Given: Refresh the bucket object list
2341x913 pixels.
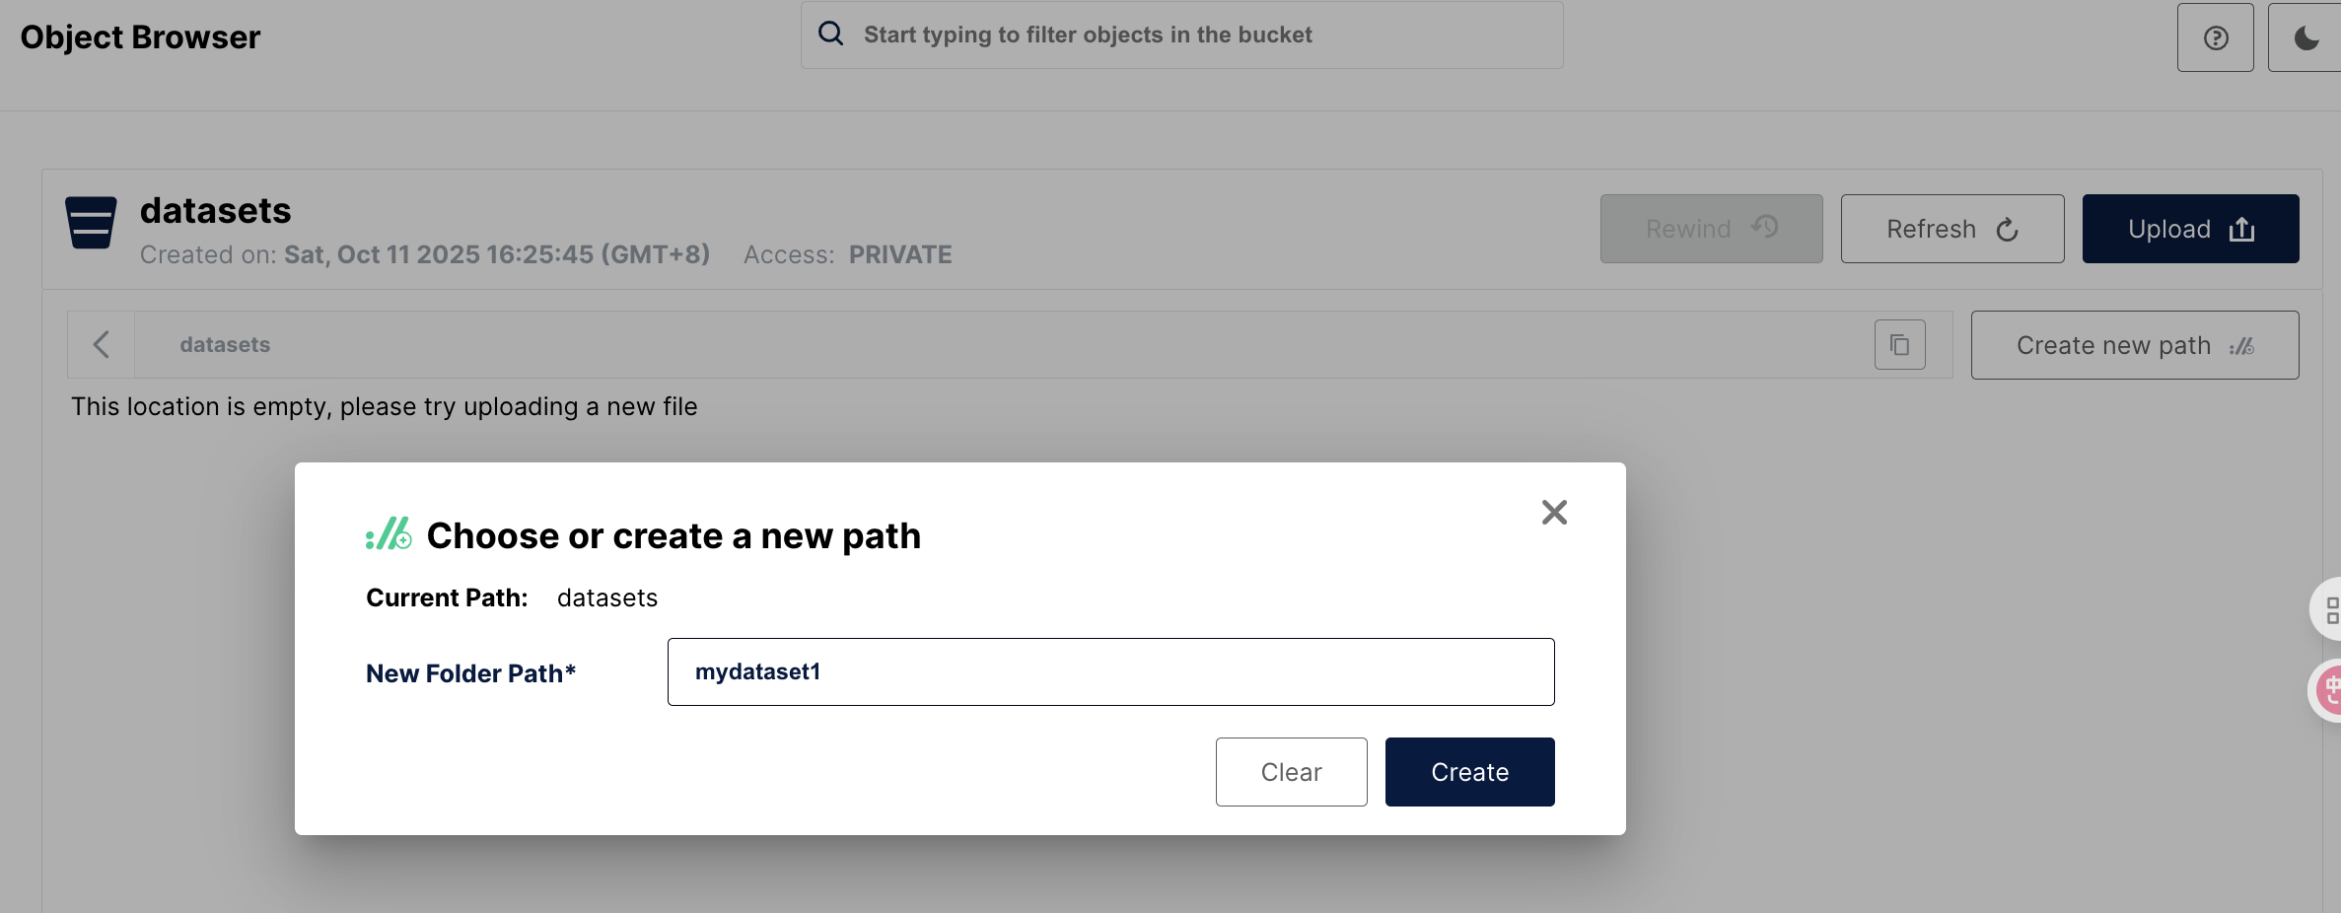Looking at the screenshot, I should (x=1951, y=229).
